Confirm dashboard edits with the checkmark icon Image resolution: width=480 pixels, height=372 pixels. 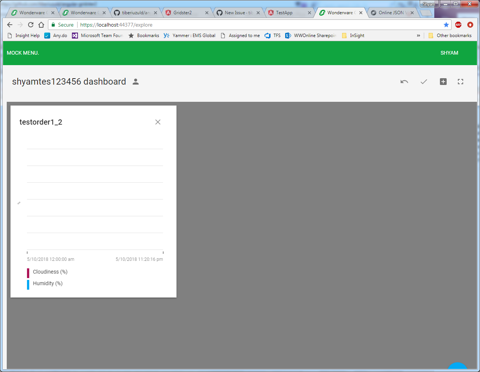click(x=424, y=82)
